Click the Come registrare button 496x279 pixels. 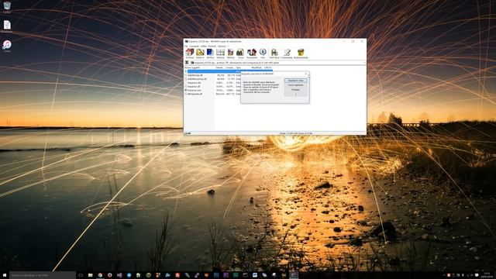295,85
